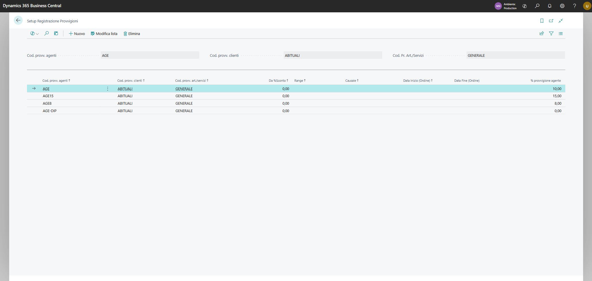The height and width of the screenshot is (281, 592).
Task: Open the page in a new window
Action: coord(551,21)
